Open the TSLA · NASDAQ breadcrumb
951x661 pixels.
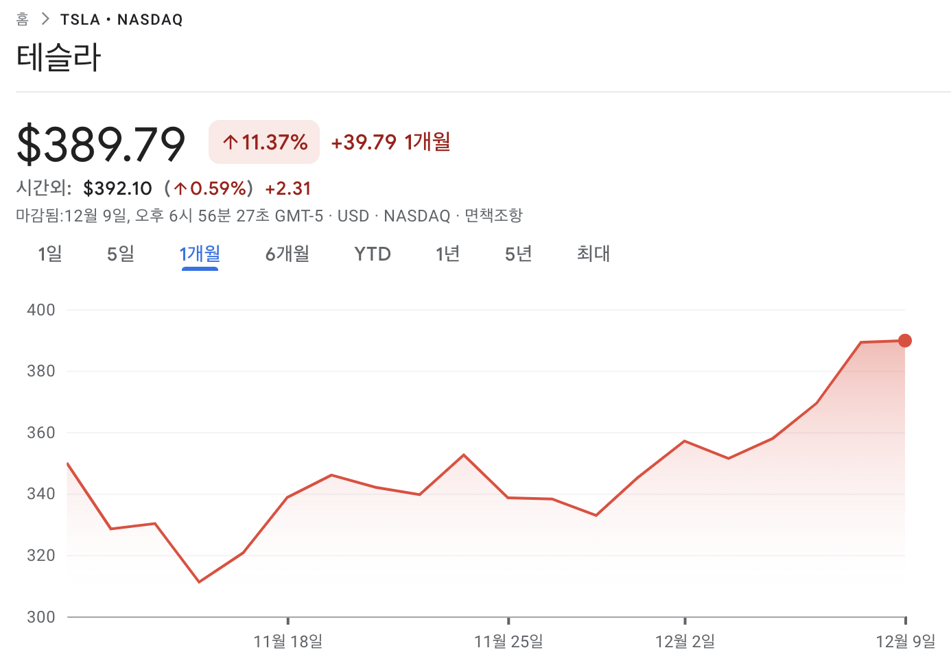click(x=121, y=20)
